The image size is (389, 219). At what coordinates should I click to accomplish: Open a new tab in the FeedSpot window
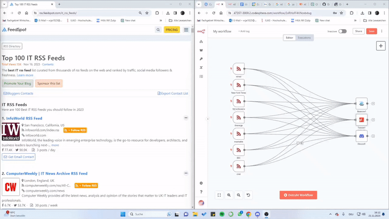(59, 4)
